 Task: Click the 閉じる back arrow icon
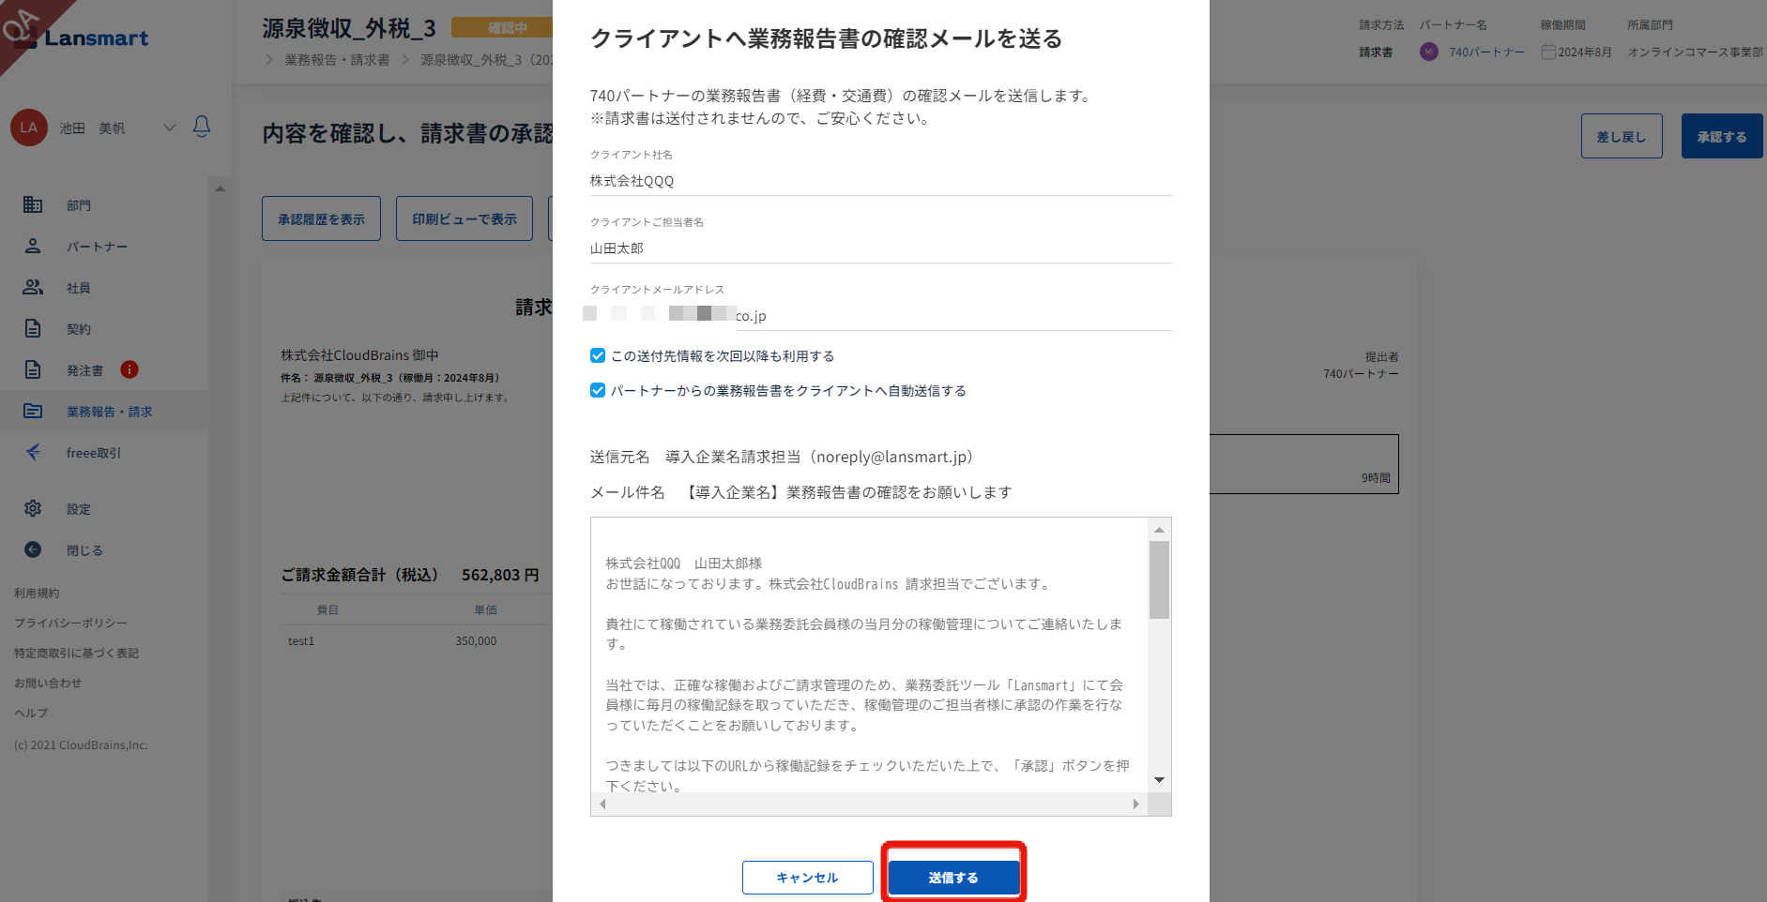point(33,549)
